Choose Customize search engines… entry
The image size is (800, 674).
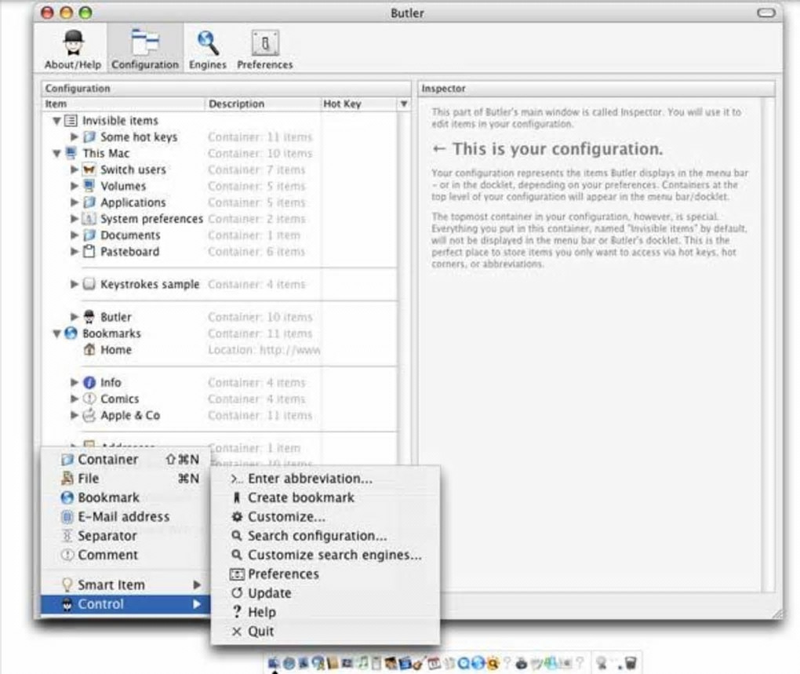click(325, 555)
